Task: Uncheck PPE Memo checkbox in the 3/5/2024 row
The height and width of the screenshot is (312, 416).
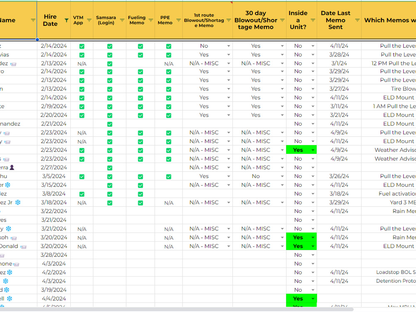Action: (x=168, y=177)
